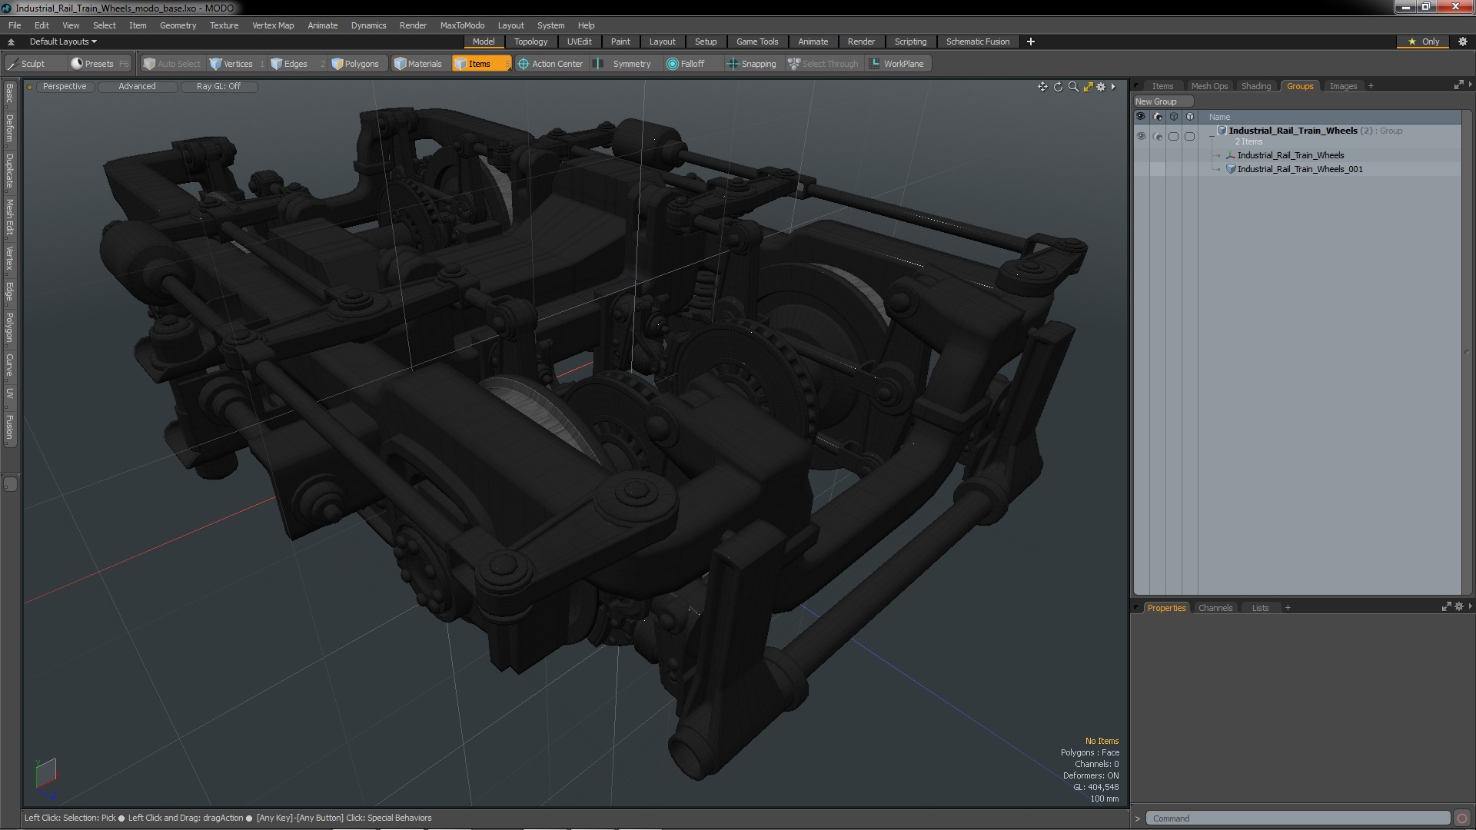Click the solid cube column header icon

coord(1190,117)
